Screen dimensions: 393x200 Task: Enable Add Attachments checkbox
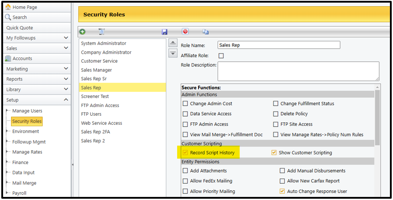pyautogui.click(x=185, y=171)
